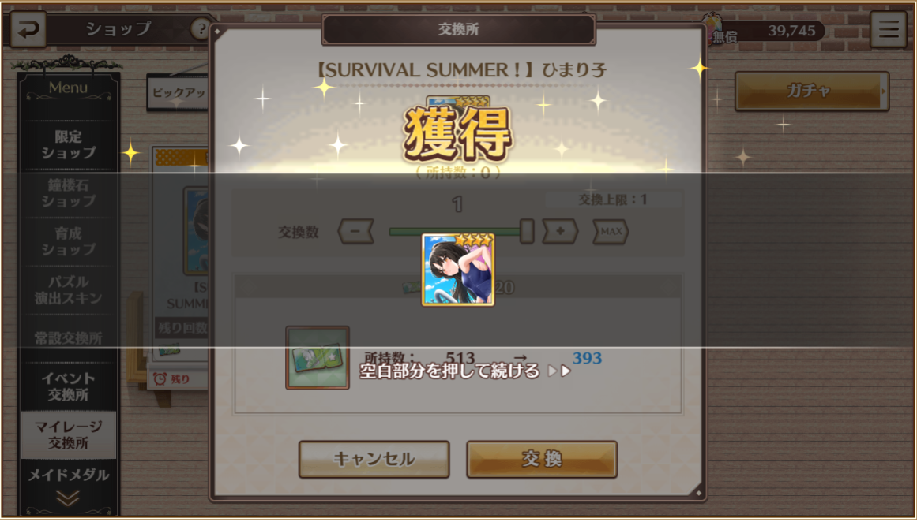
Task: Open the ガチャ button
Action: point(812,91)
